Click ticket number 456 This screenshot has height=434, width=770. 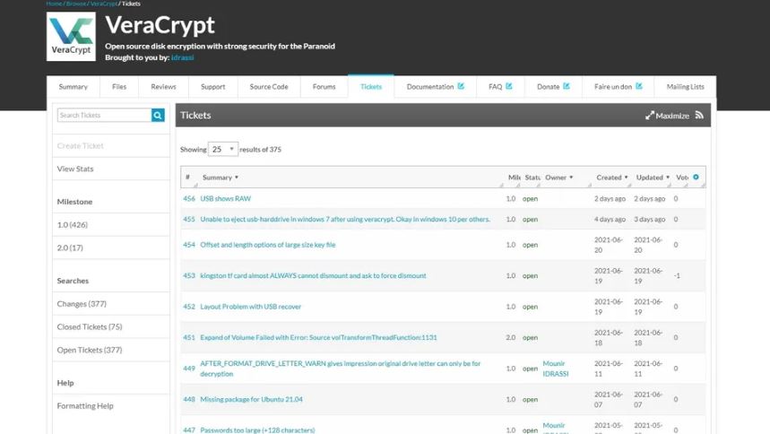click(x=189, y=198)
